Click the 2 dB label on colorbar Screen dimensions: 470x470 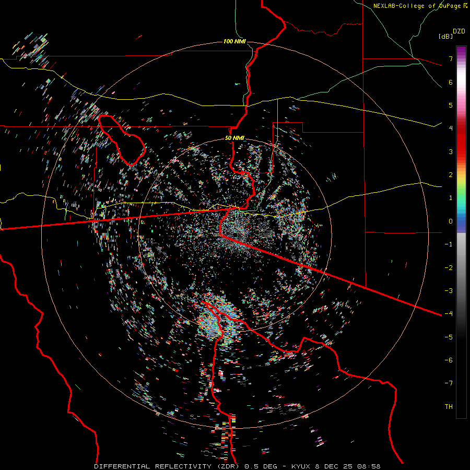pyautogui.click(x=451, y=175)
